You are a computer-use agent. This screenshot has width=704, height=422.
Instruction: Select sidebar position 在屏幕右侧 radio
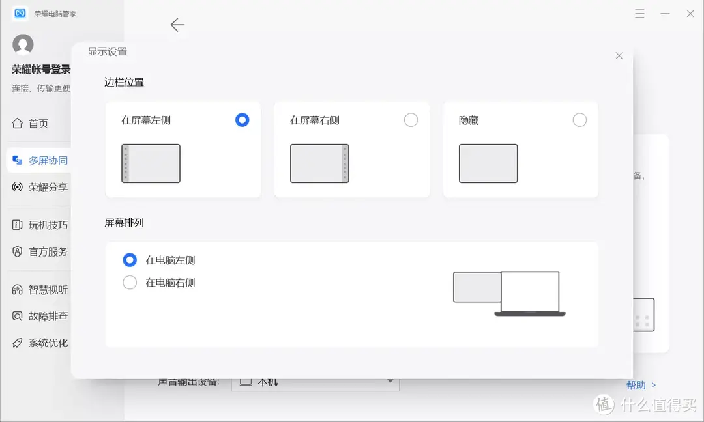[411, 120]
